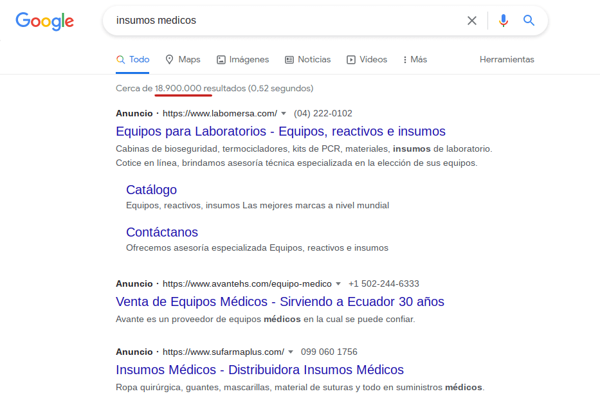Submit search with magnifying glass icon

click(x=529, y=21)
